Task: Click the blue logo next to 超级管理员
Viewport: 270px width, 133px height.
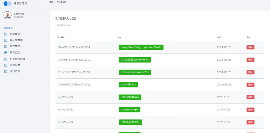Action: 8,3
